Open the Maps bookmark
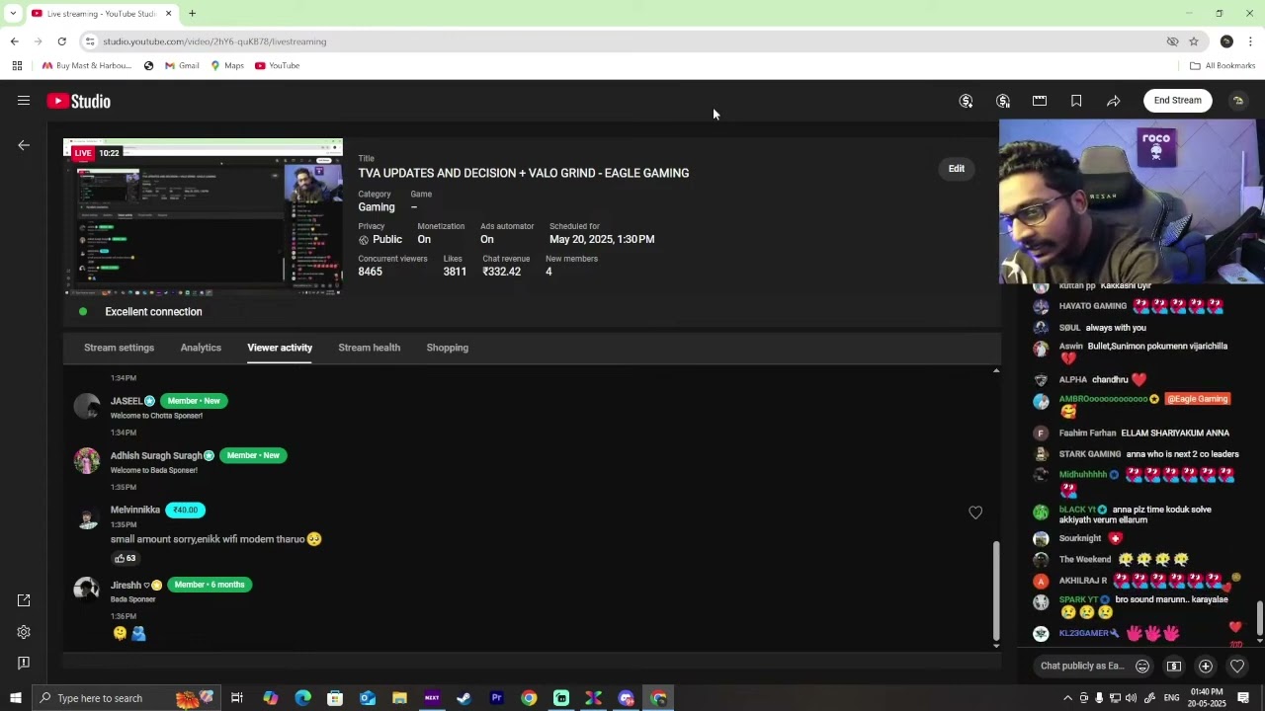The image size is (1265, 711). coord(227,66)
